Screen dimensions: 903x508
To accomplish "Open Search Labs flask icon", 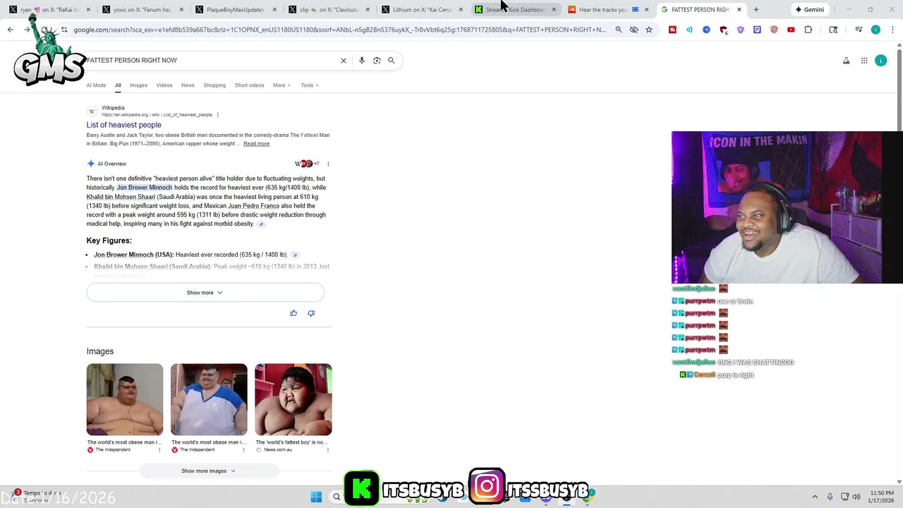I will [847, 61].
